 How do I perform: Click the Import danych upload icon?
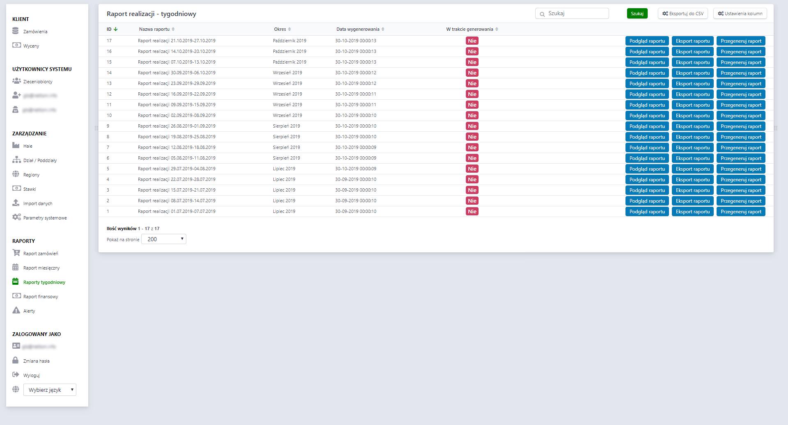click(16, 203)
